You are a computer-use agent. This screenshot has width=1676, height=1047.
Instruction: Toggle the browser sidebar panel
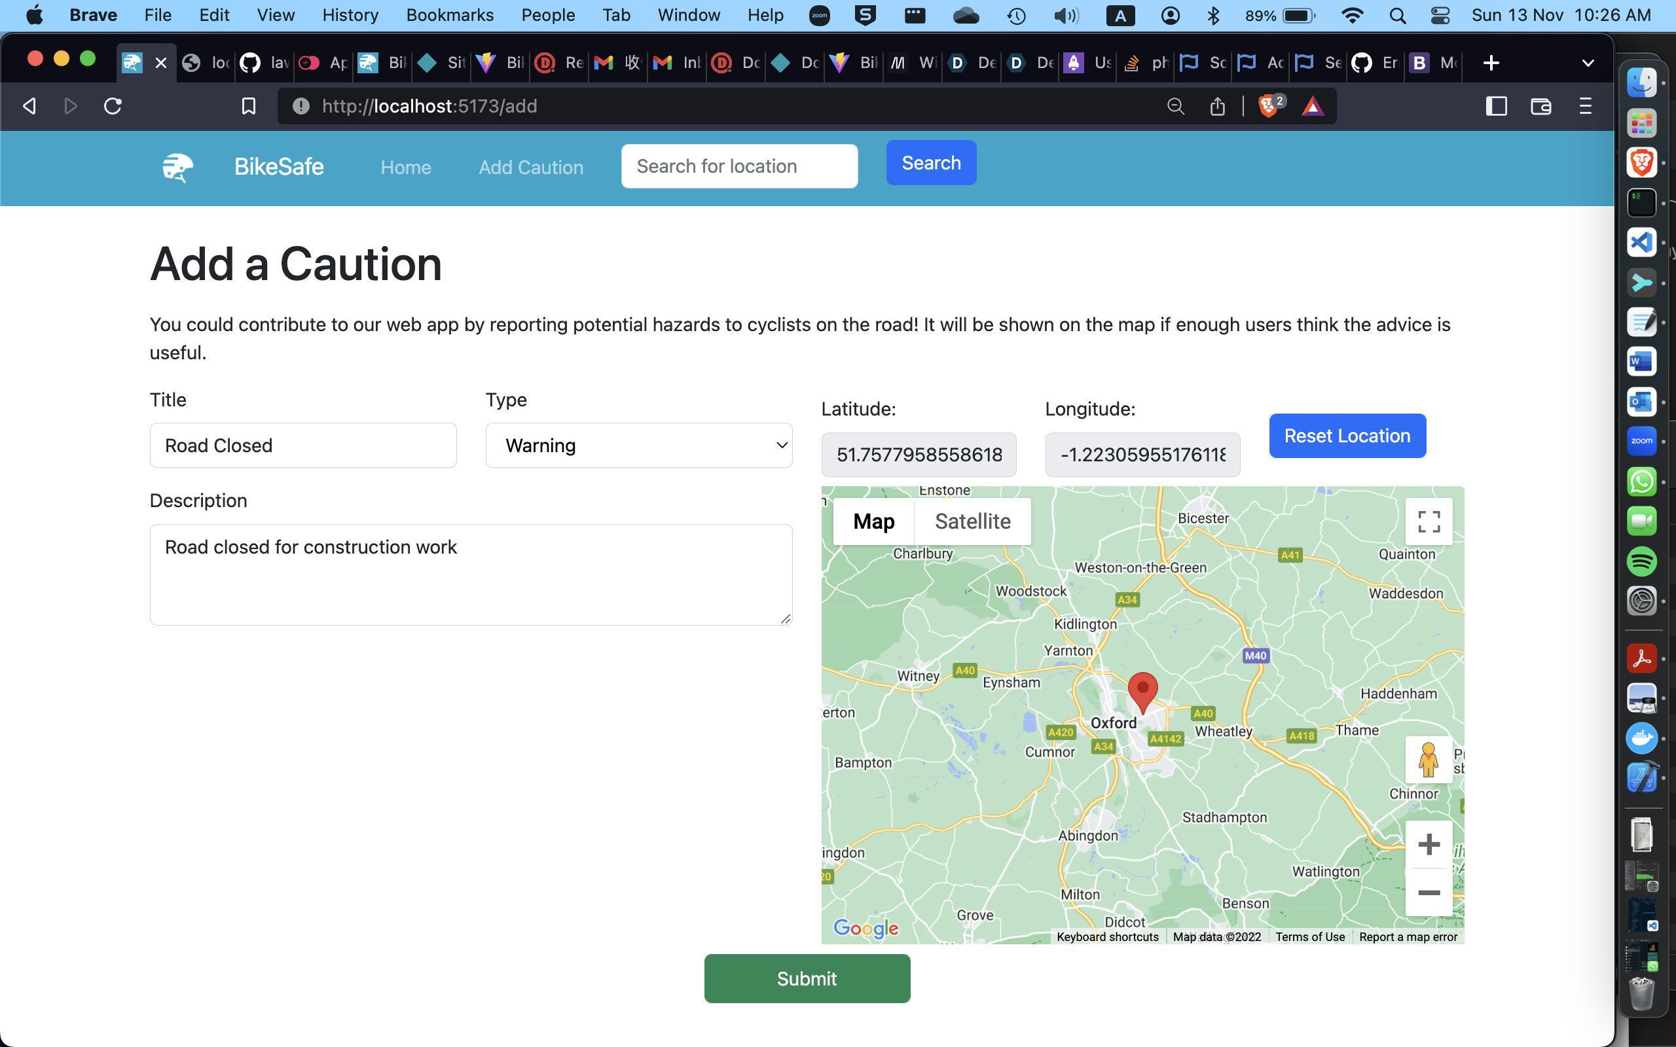(x=1496, y=106)
